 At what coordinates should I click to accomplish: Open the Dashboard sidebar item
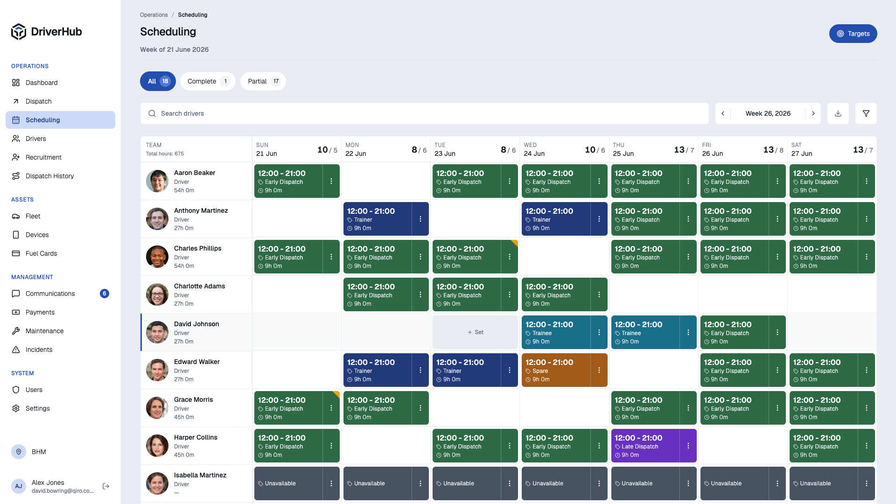coord(60,83)
